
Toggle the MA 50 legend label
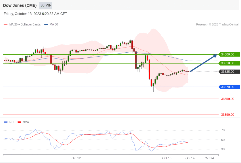54,25
